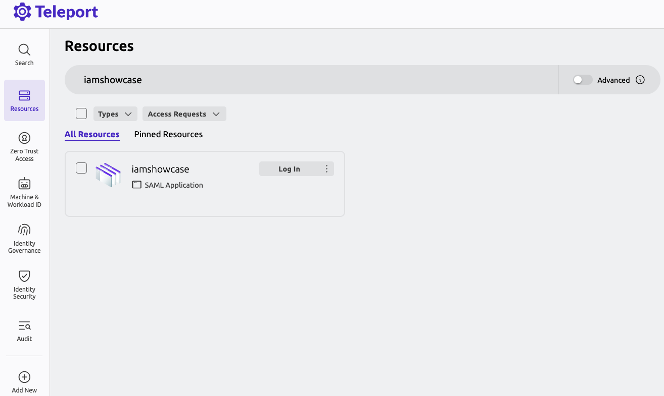Screen dimensions: 664x396
Task: View Advanced search info tooltip icon
Action: 640,80
